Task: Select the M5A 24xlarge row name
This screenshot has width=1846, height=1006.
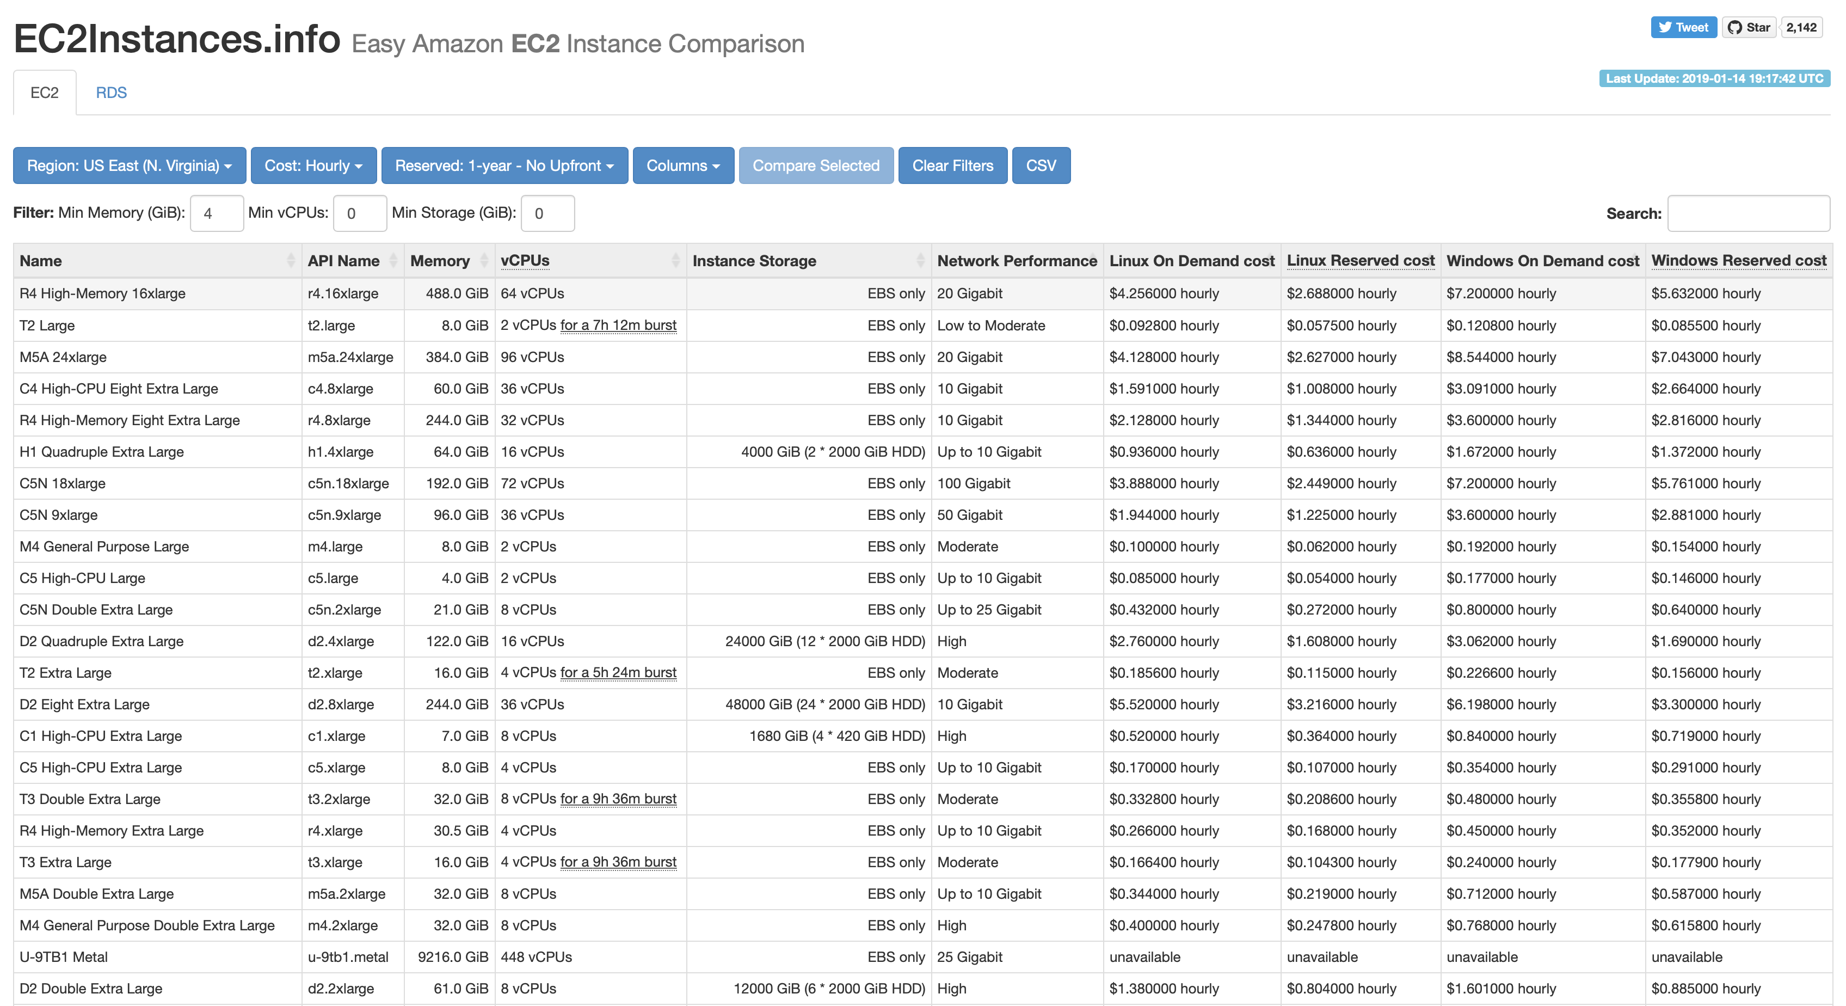Action: click(63, 357)
